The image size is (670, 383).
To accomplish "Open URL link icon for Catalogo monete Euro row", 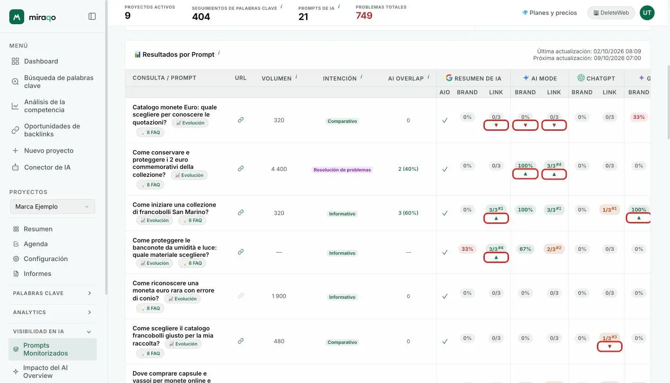I will (x=241, y=120).
